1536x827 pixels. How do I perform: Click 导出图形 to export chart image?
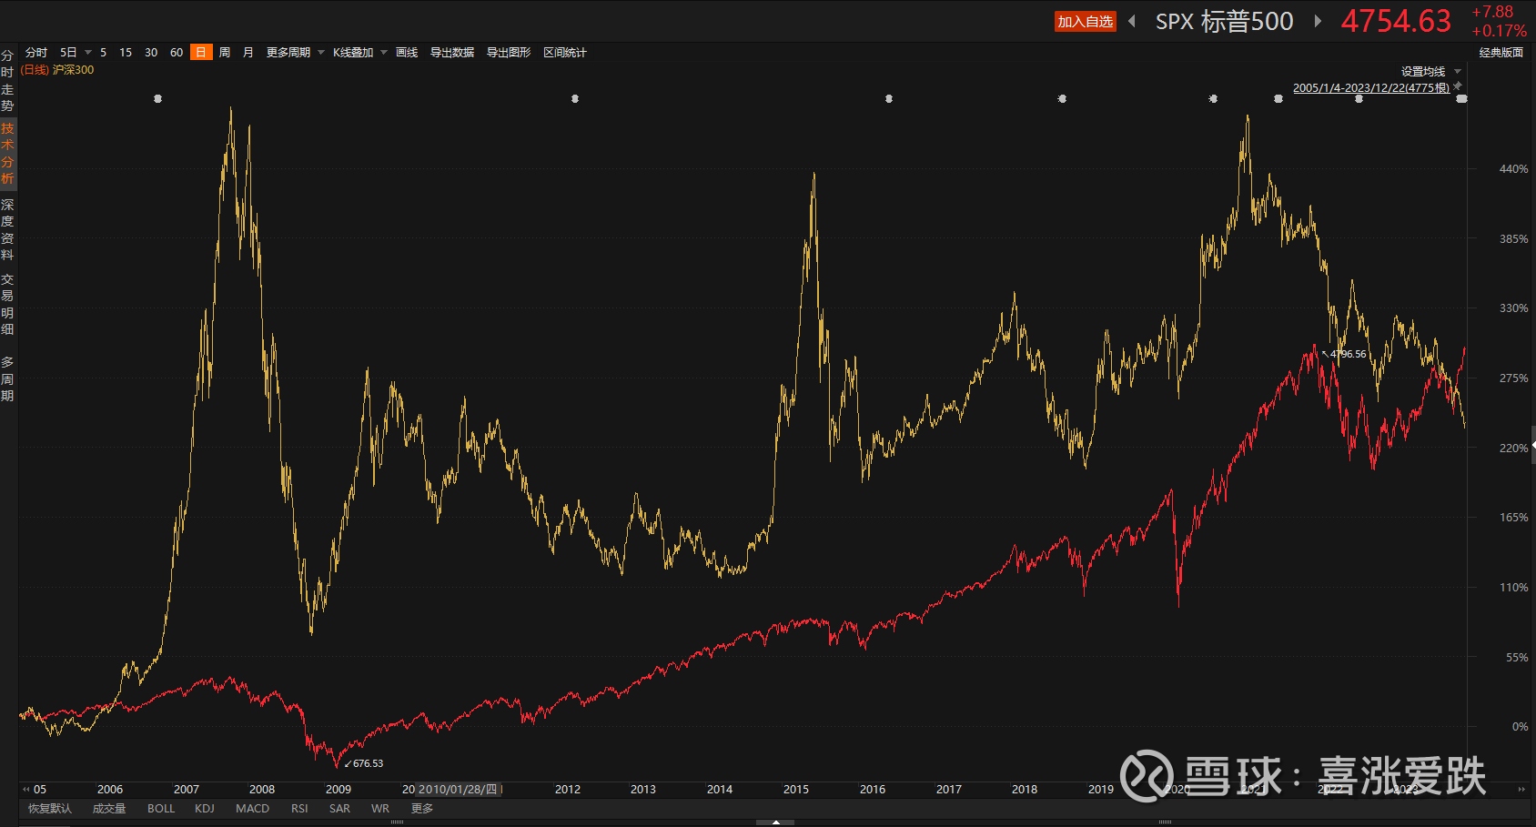509,53
